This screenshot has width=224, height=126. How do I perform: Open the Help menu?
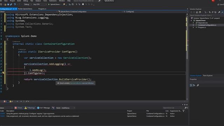[x=69, y=1]
